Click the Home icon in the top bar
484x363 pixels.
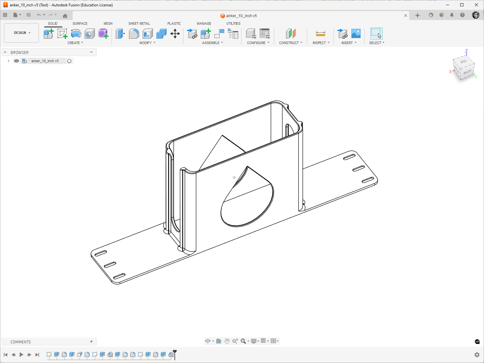(65, 16)
